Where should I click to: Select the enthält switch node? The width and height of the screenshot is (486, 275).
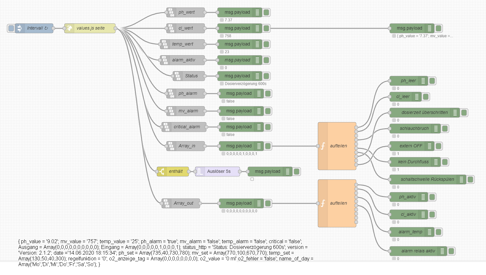(x=173, y=172)
